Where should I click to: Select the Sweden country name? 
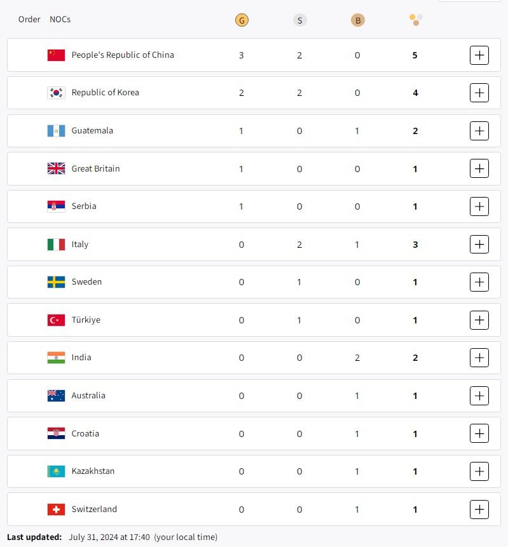pyautogui.click(x=86, y=282)
